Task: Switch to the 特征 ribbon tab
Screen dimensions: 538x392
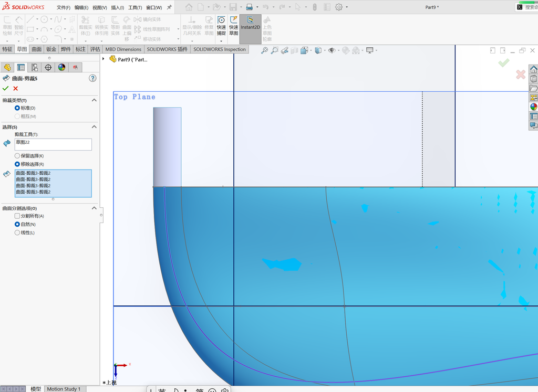Action: point(7,49)
